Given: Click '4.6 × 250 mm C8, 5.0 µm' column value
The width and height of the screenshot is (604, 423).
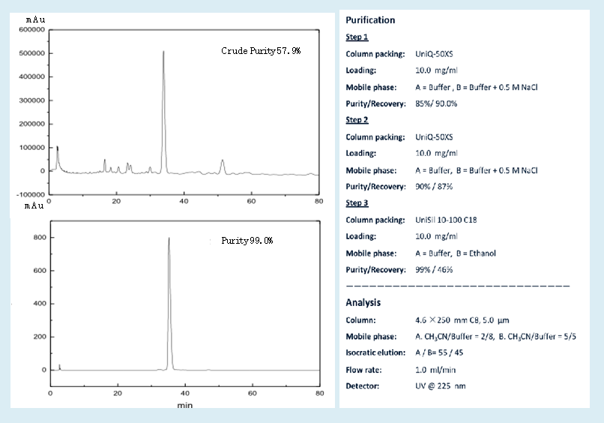Looking at the screenshot, I should click(462, 320).
